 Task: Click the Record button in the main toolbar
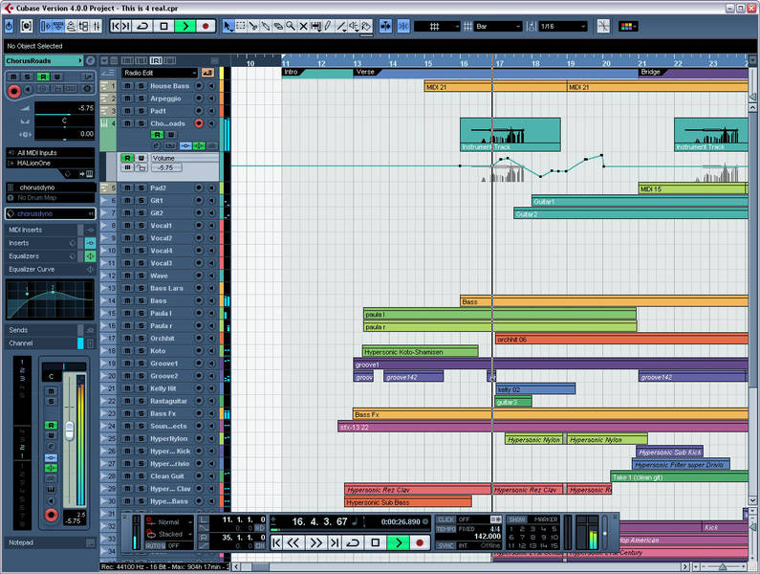(x=206, y=26)
